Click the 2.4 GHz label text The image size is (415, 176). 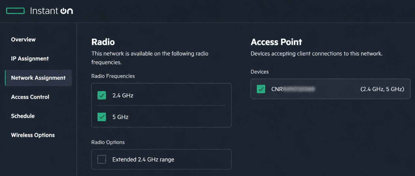coord(123,96)
